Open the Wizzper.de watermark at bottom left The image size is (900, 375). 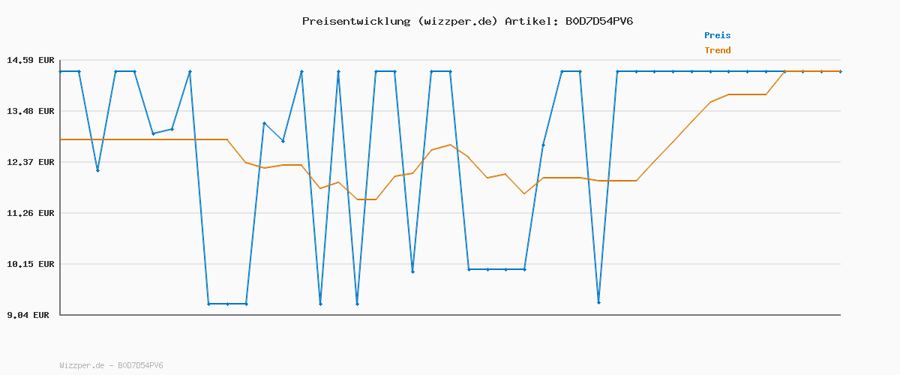pos(84,366)
